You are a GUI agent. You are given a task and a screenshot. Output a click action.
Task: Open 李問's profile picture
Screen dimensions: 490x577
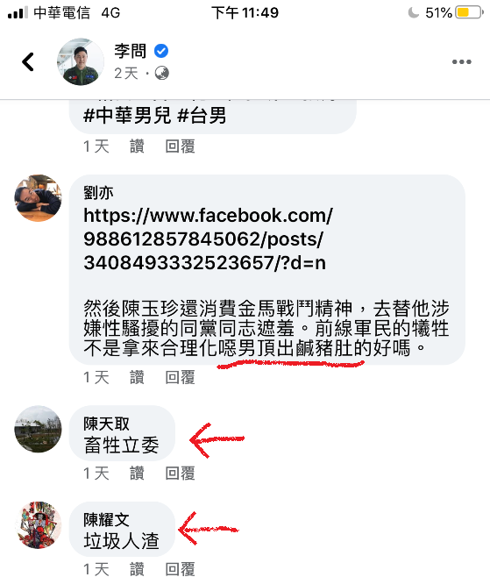(x=81, y=61)
